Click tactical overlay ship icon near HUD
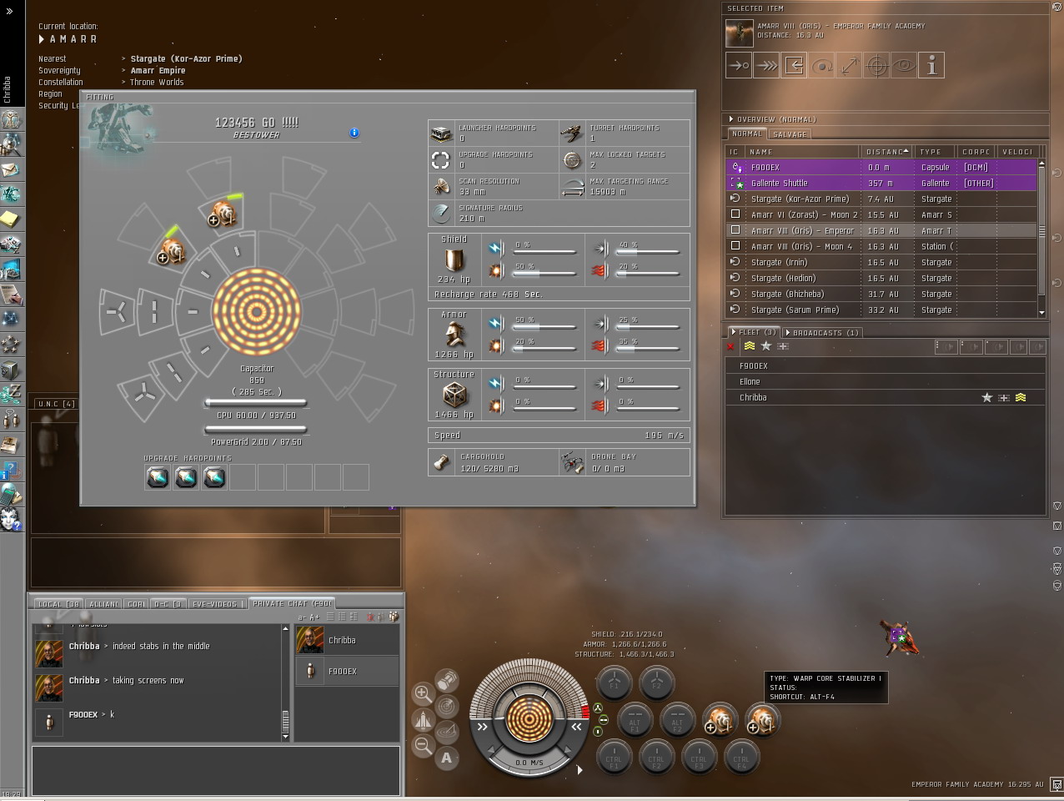The image size is (1064, 801). (x=423, y=719)
